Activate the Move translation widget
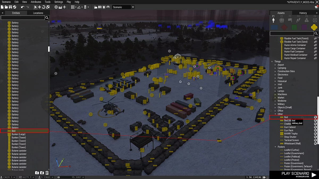The width and height of the screenshot is (319, 179). click(40, 7)
